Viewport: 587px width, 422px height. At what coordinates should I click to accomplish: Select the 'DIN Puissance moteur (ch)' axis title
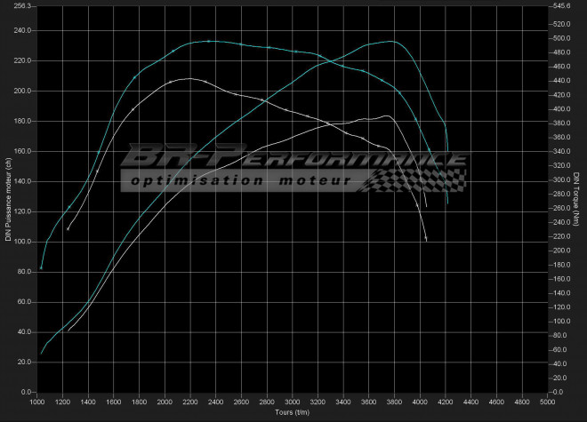pos(8,197)
